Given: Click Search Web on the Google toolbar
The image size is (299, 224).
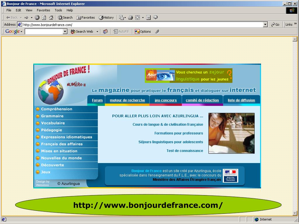Looking at the screenshot, I should pos(82,32).
